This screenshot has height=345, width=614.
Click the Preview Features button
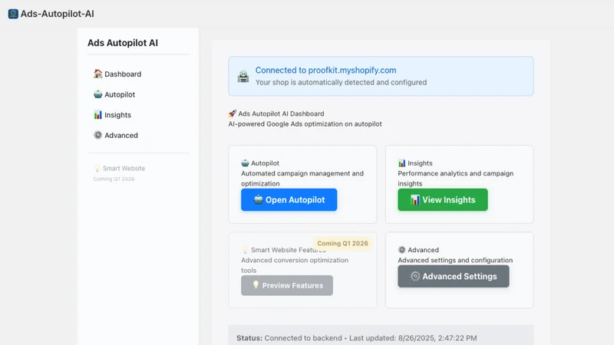[x=287, y=285]
